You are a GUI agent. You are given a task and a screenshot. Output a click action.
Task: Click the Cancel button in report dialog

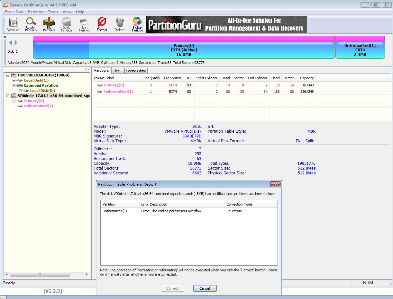[x=205, y=288]
